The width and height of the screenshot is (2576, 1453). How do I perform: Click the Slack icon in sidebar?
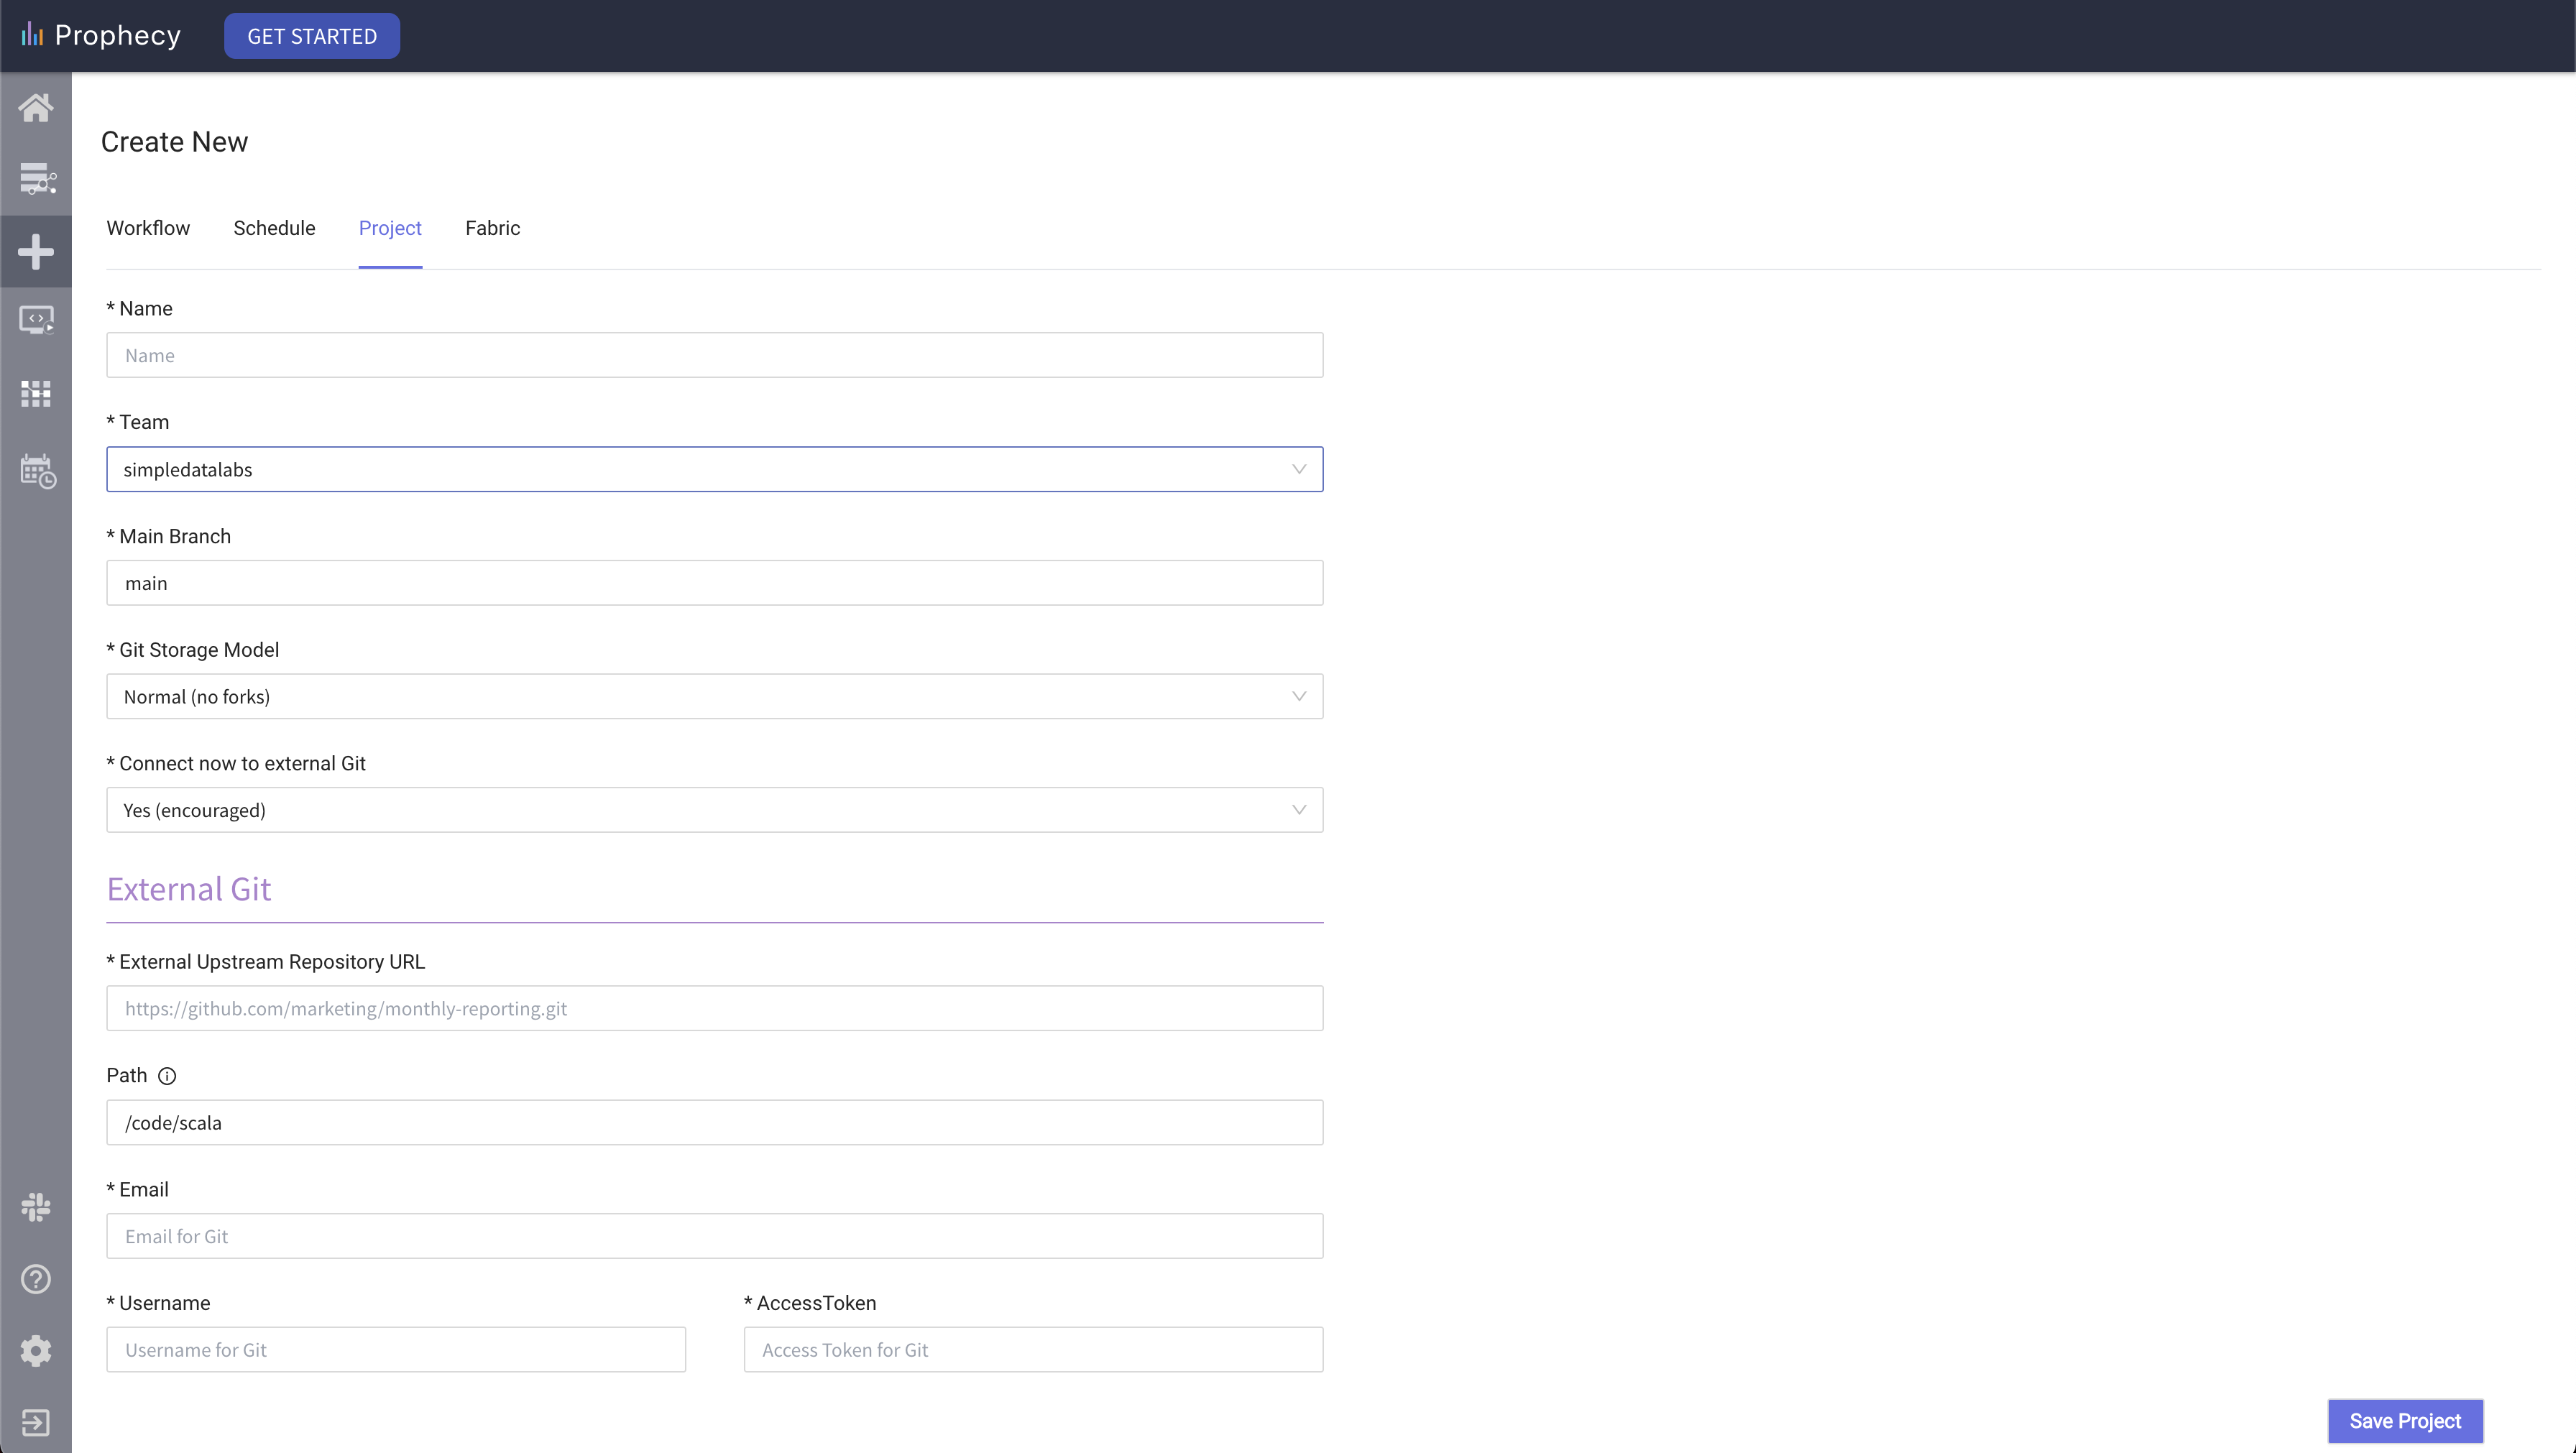[x=36, y=1207]
